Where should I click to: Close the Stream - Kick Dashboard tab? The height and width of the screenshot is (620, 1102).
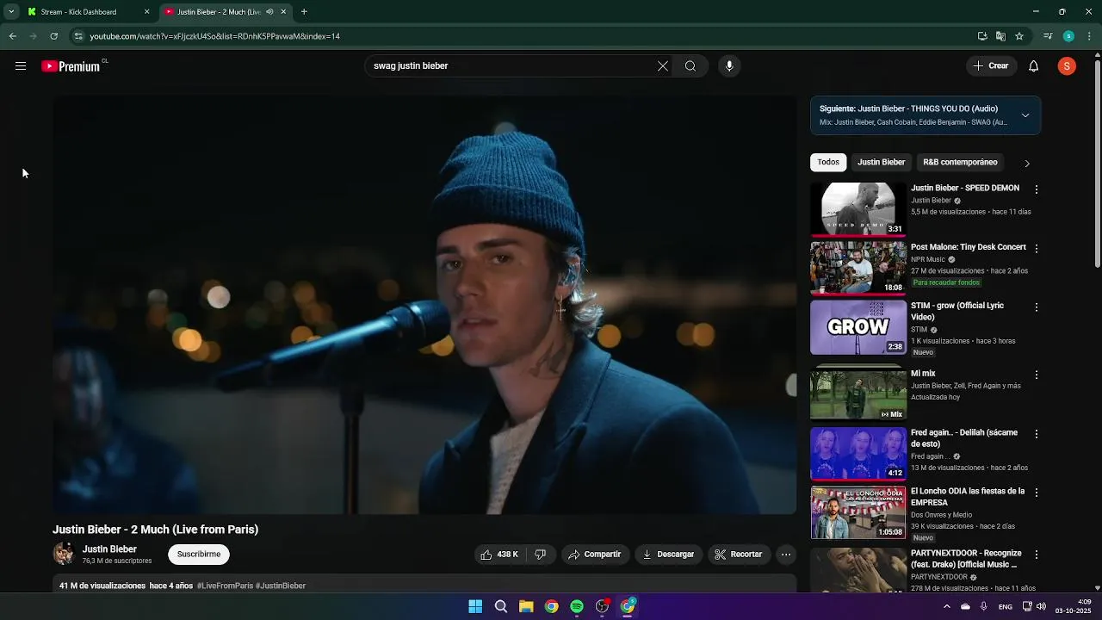(x=146, y=12)
